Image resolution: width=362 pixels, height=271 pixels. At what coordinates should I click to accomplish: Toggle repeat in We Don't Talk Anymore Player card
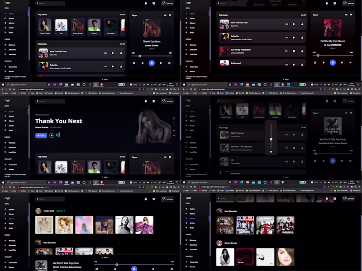pyautogui.click(x=315, y=161)
